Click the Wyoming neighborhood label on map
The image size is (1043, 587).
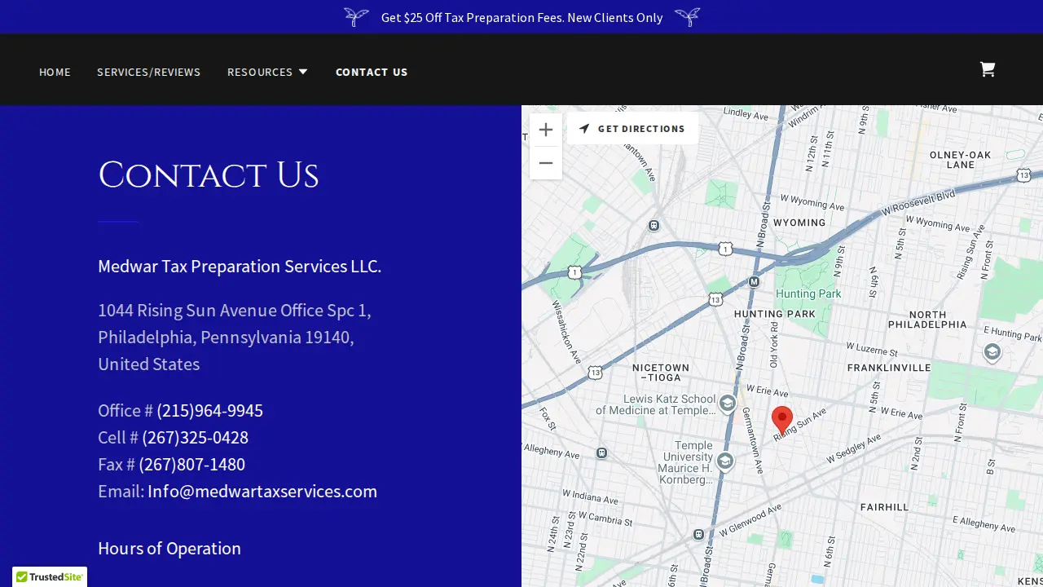coord(799,223)
